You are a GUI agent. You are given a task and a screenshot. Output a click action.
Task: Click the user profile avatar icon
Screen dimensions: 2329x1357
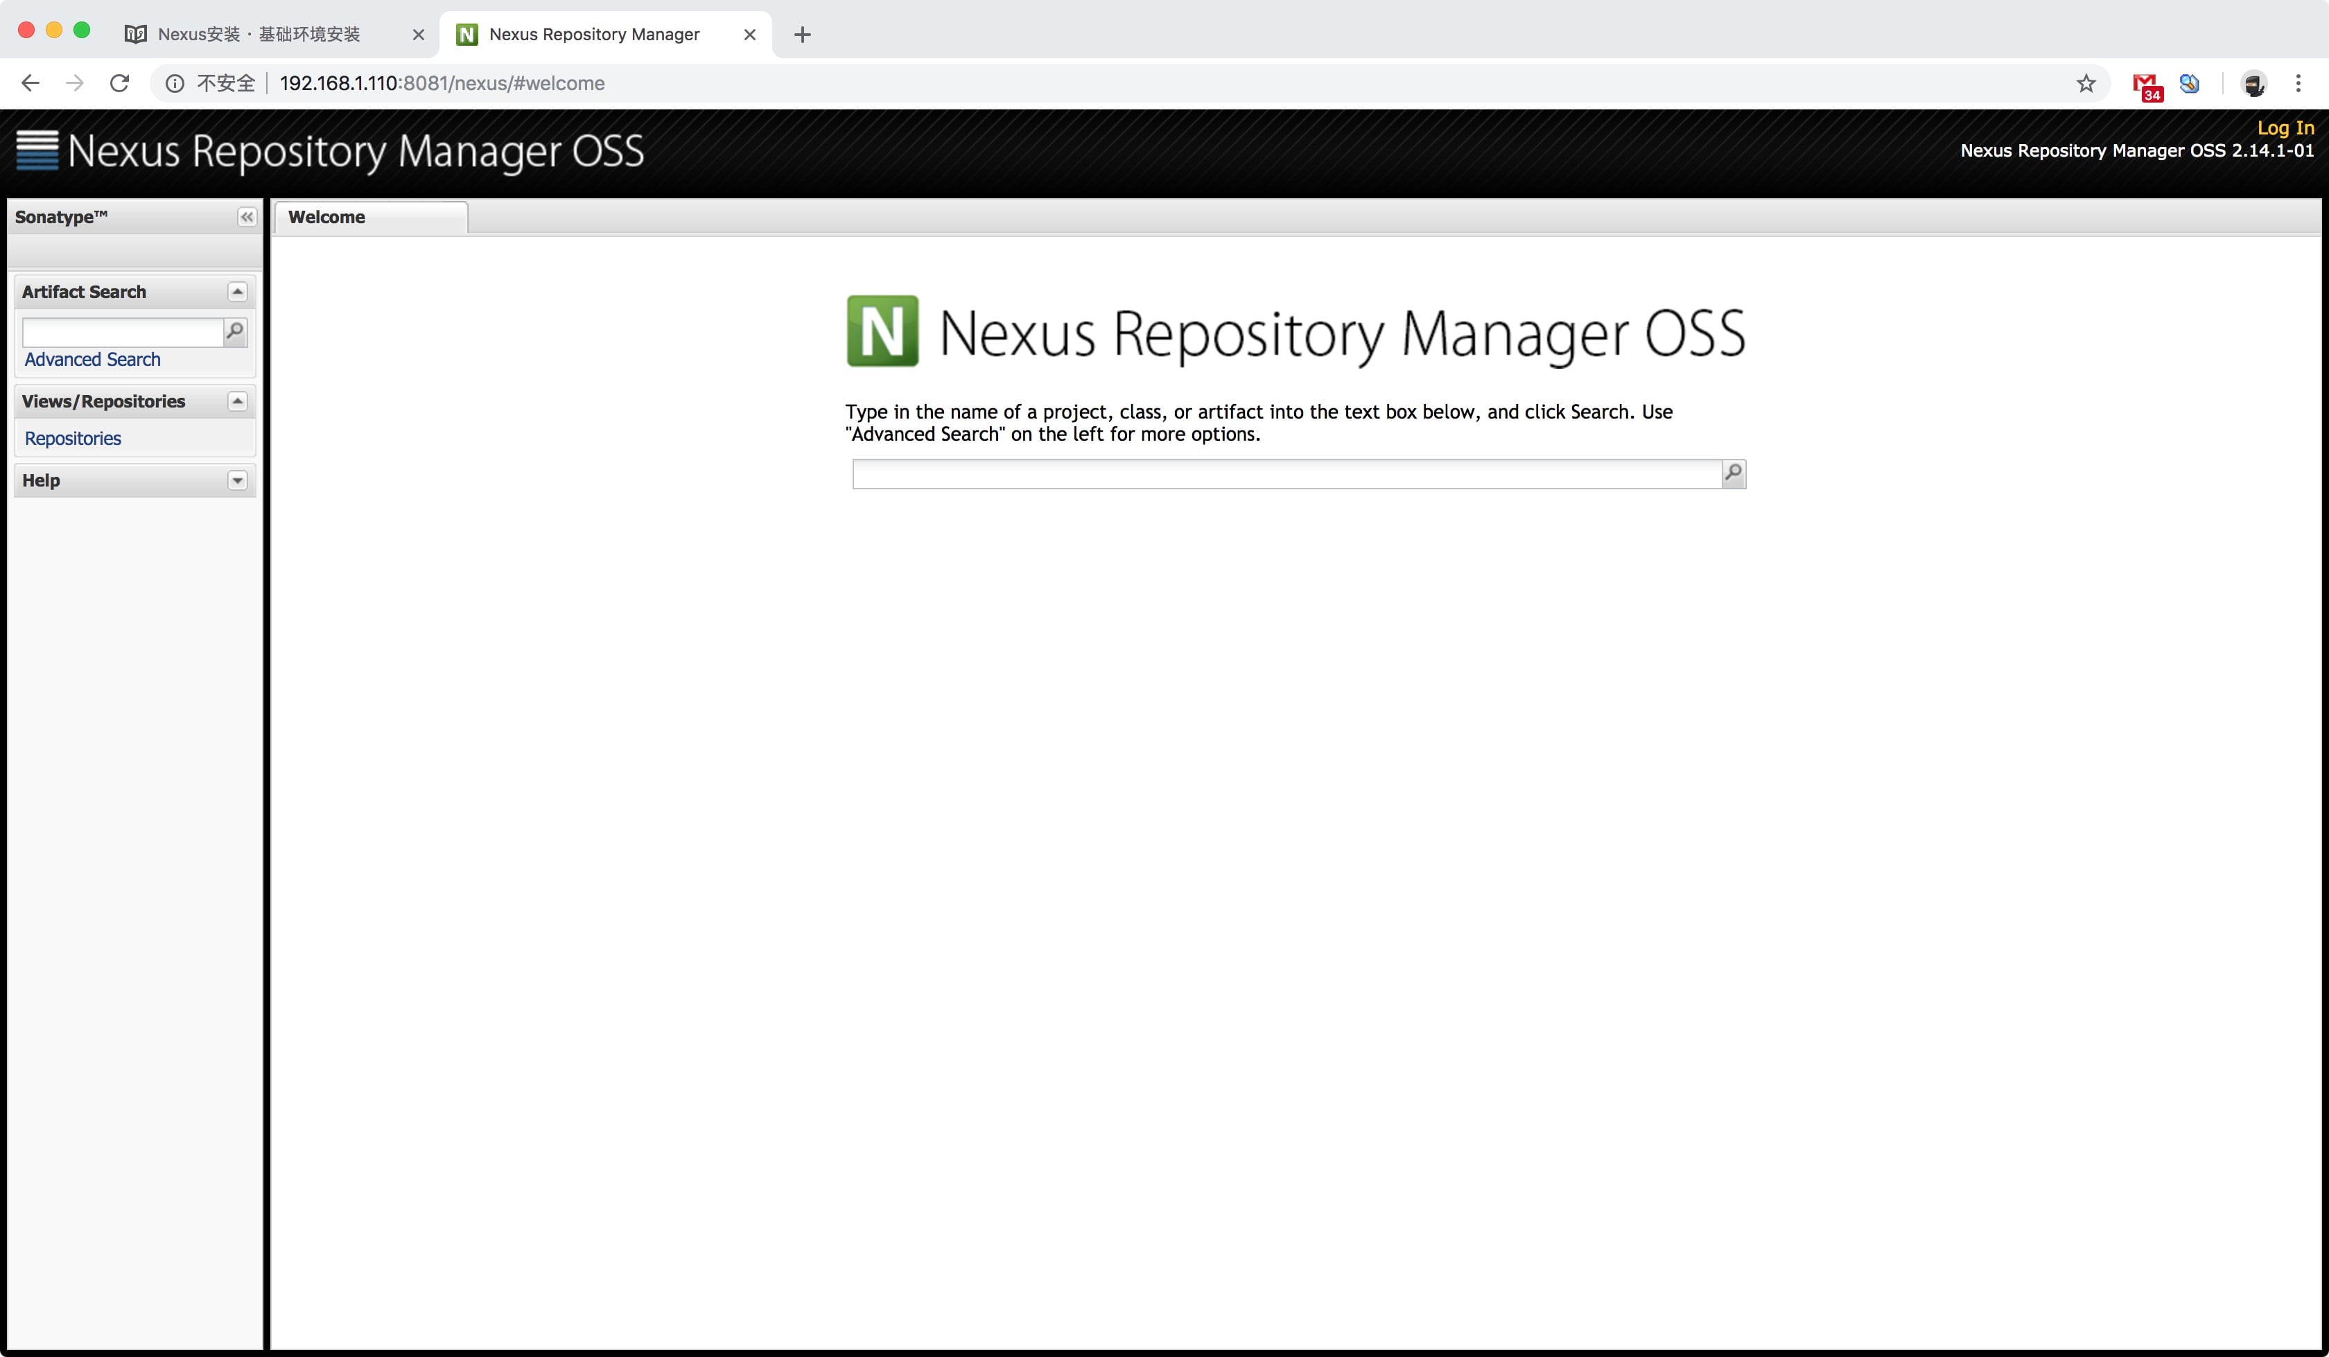click(x=2253, y=84)
